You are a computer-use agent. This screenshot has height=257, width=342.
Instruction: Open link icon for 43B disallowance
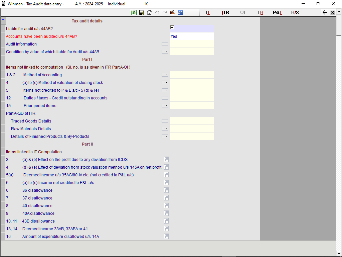tap(166, 221)
